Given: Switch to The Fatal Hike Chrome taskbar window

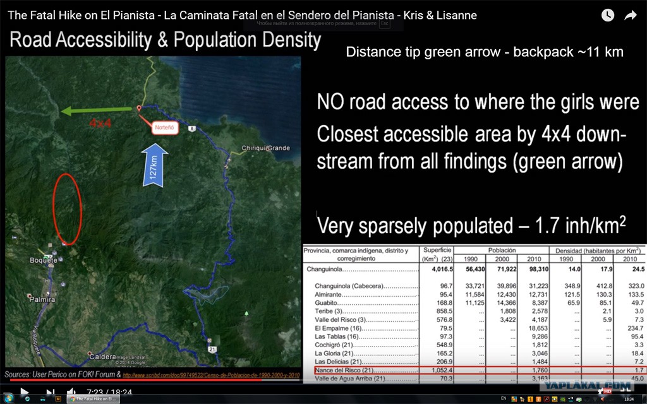Looking at the screenshot, I should pos(94,400).
